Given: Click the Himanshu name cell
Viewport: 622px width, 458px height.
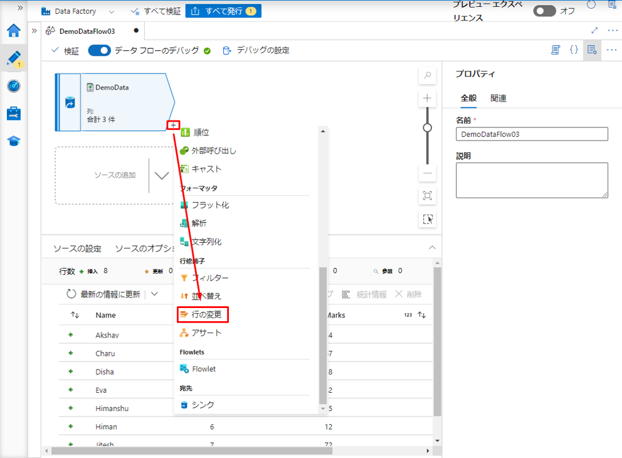Looking at the screenshot, I should (112, 408).
